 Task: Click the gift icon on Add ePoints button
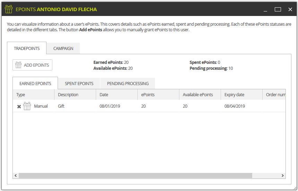coord(18,65)
